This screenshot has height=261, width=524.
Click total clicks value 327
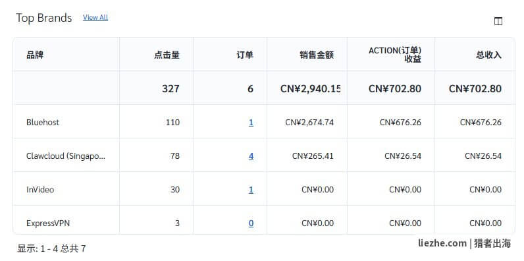pos(170,89)
